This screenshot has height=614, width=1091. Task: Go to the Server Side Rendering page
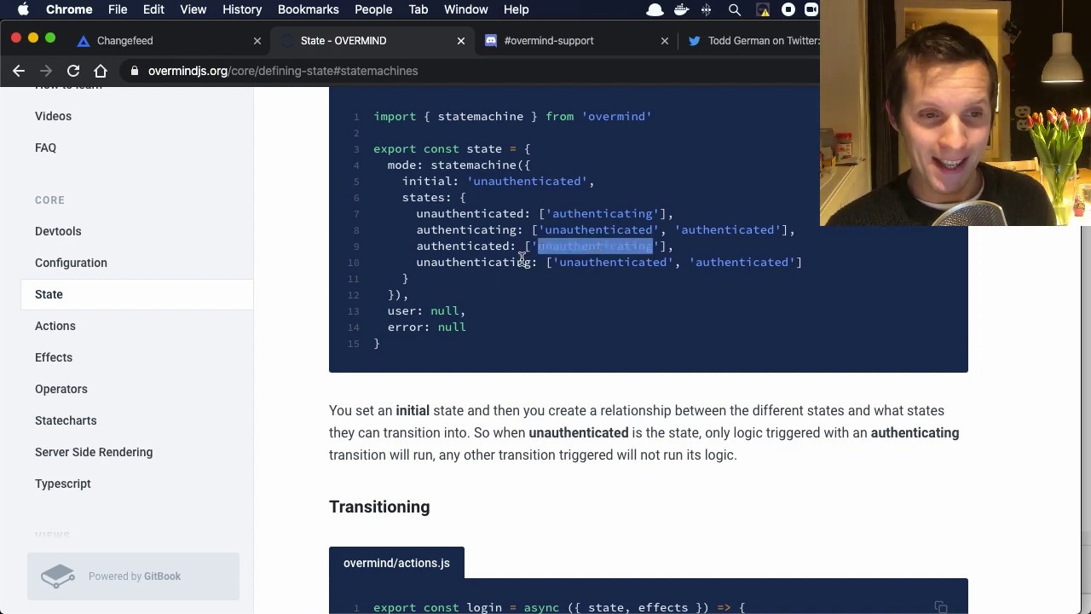tap(94, 452)
